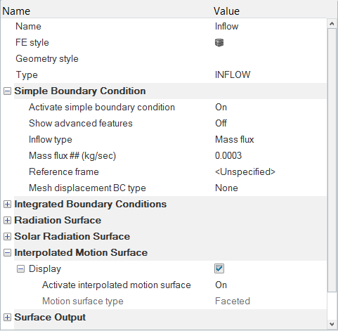This screenshot has height=331, width=338.
Task: Click the scrollbar down arrow
Action: (332, 324)
